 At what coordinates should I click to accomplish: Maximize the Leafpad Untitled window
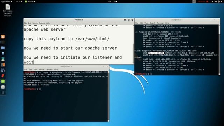pyautogui.click(x=128, y=20)
